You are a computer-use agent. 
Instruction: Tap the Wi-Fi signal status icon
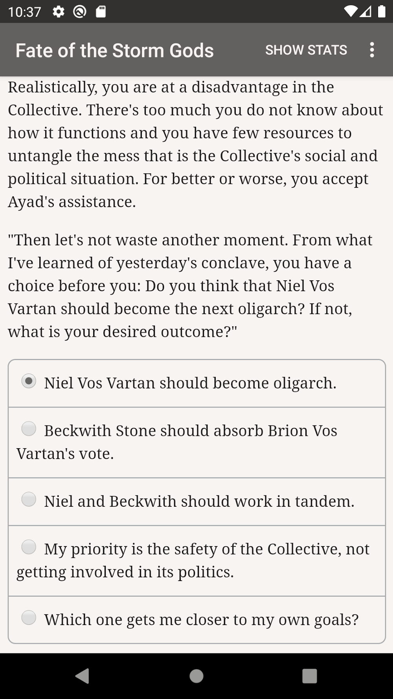click(x=350, y=12)
